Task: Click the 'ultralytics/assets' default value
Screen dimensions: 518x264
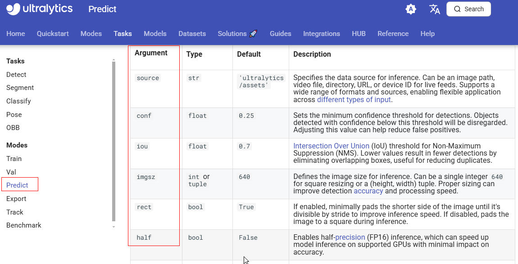Action: point(261,81)
